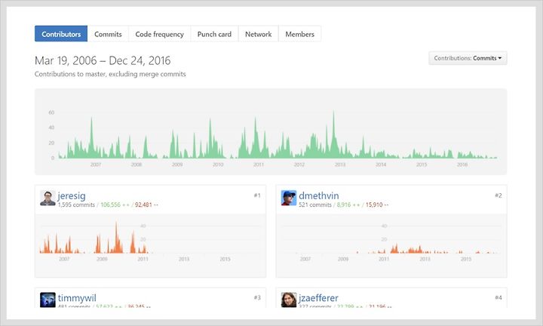Image resolution: width=543 pixels, height=326 pixels.
Task: Click the 'Contributions to master' subtitle text
Action: (x=110, y=74)
